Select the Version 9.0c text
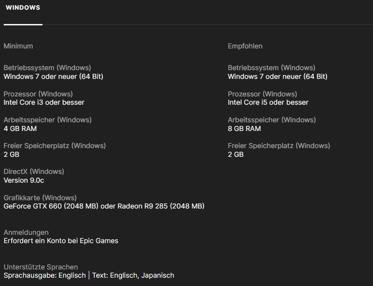This screenshot has width=373, height=286. (x=24, y=180)
